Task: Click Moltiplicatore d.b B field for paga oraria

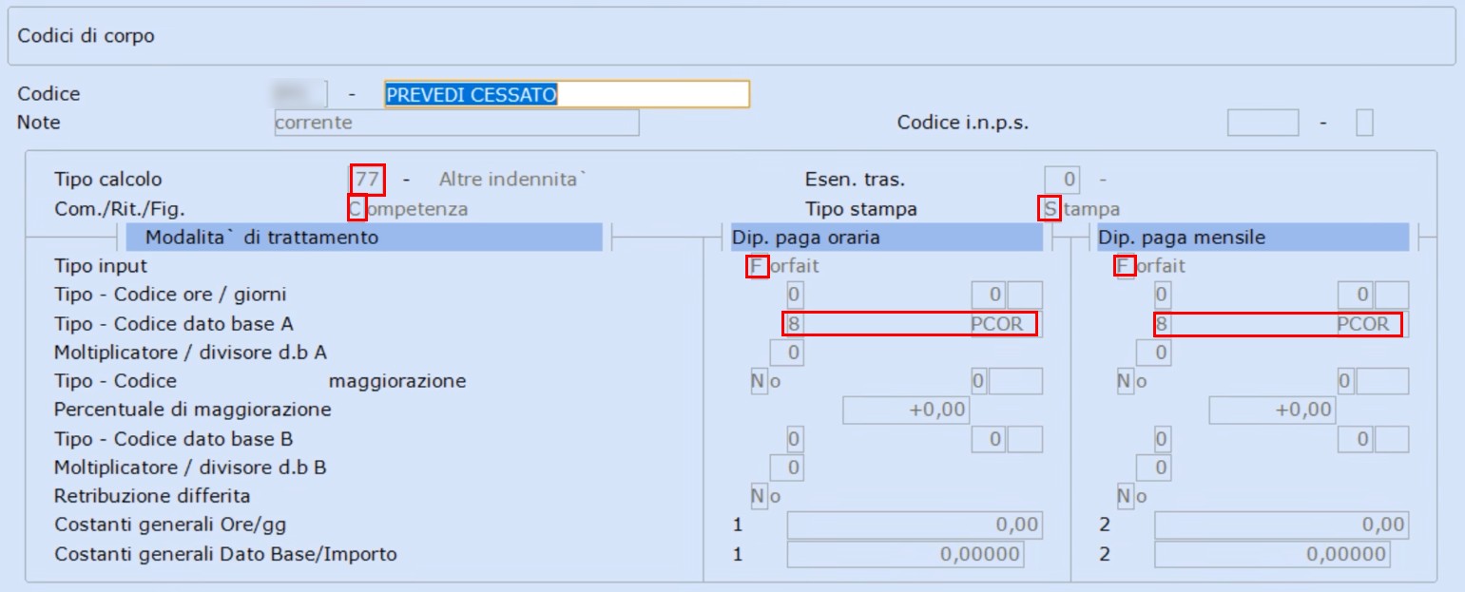Action: 786,468
